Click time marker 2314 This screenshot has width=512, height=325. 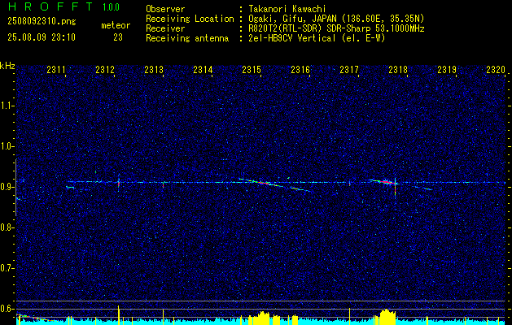[203, 69]
